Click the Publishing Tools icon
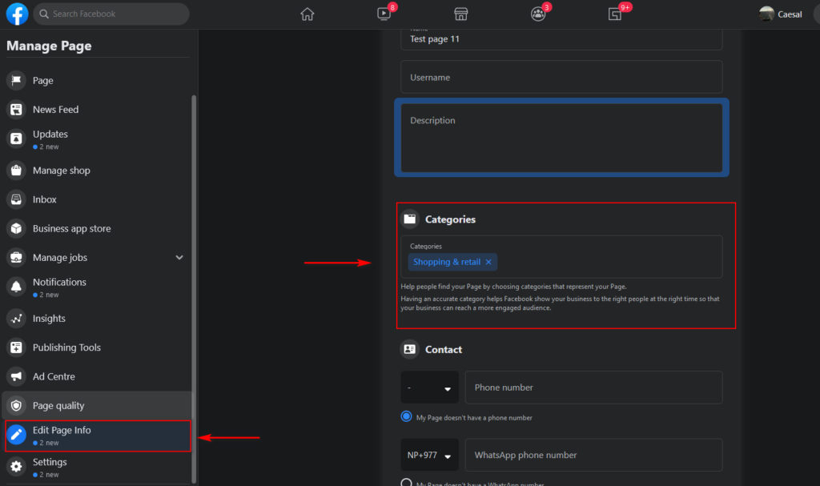Screen dimensions: 820x486 [x=16, y=347]
